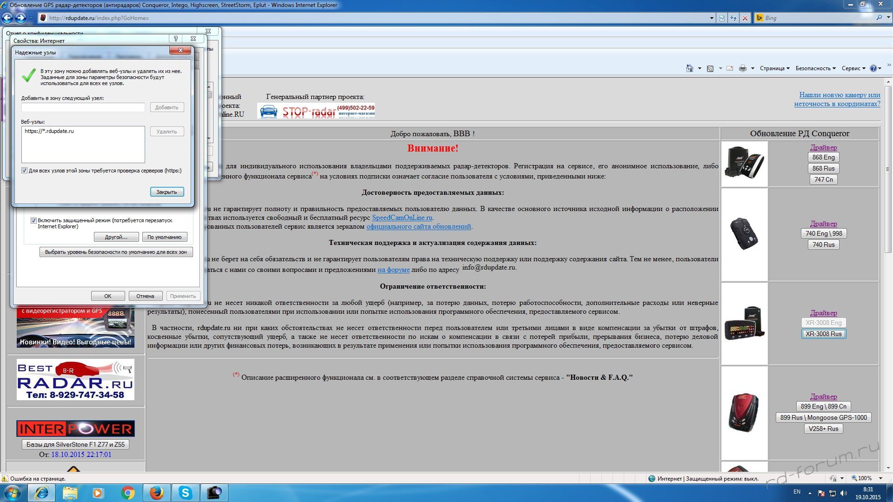Click the Print toolbar icon
Screen dimensions: 893x502
[x=742, y=68]
